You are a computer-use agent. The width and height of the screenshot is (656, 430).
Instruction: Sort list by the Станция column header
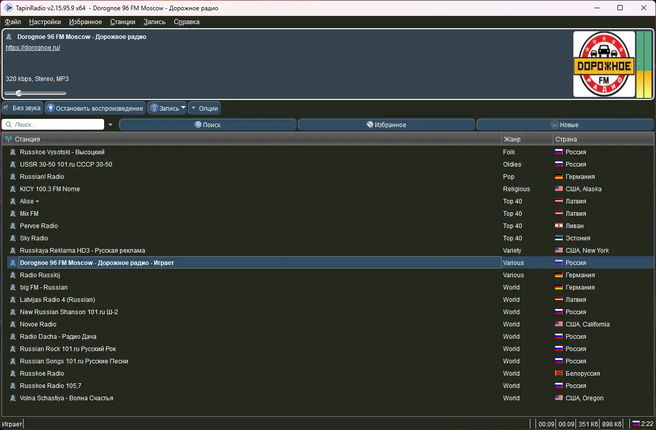[251, 139]
